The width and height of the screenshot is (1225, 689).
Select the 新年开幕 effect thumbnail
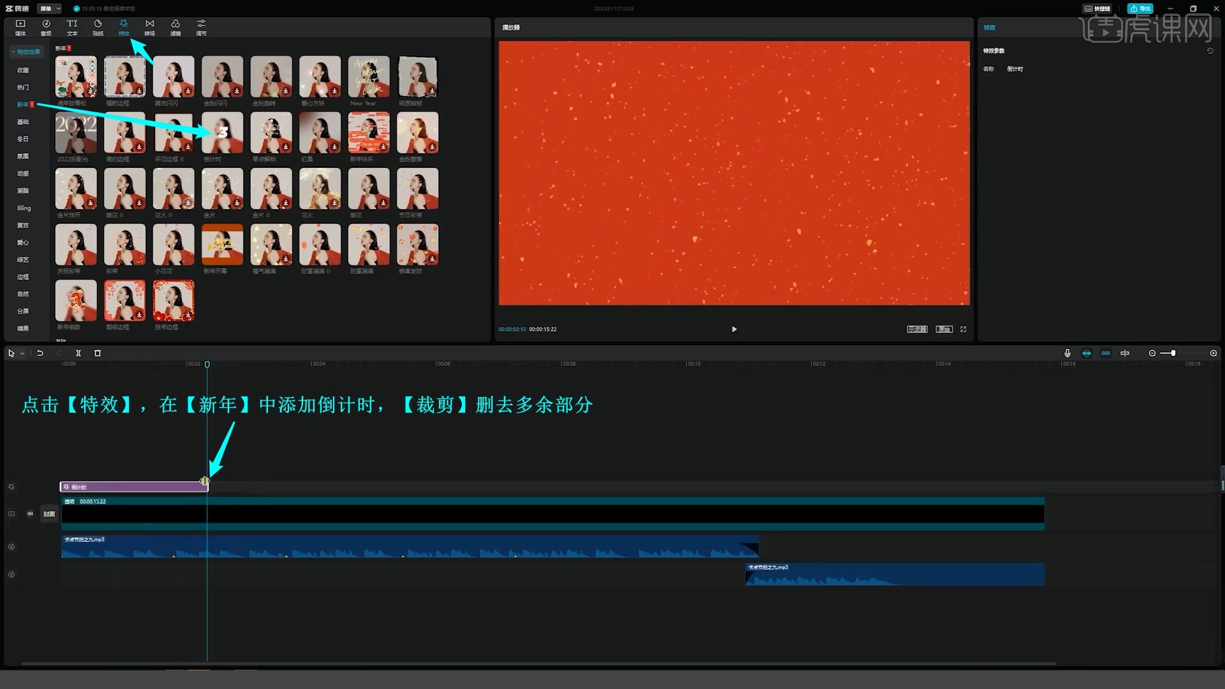point(222,244)
